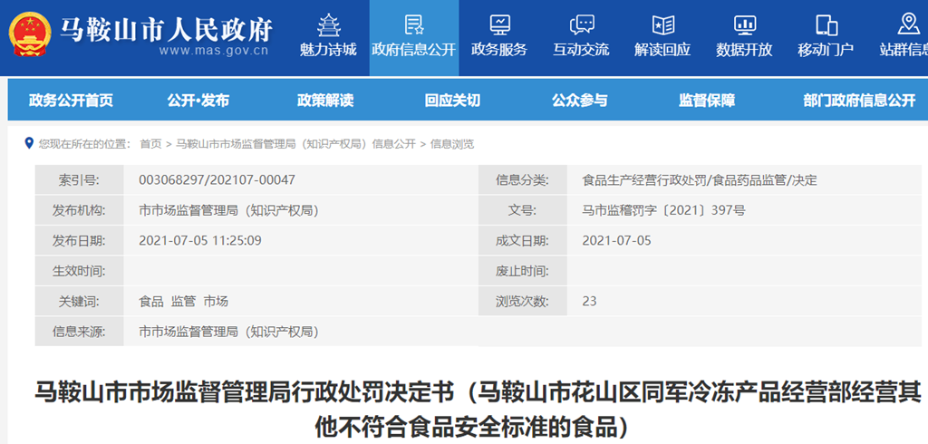
Task: Open 马鞍山市市场监督管理局 信息公开 breadcrumb link
Action: click(x=295, y=144)
